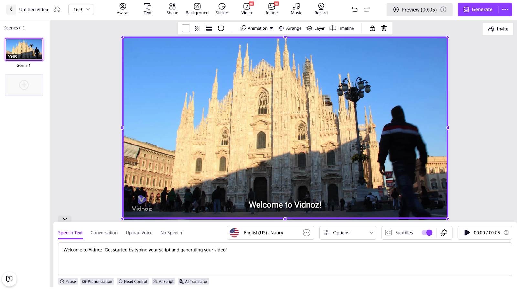Open voice more-options ellipsis icon
517x289 pixels.
(307, 233)
